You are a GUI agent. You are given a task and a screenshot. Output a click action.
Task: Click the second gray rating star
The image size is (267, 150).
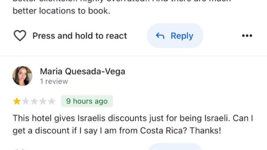(26, 101)
